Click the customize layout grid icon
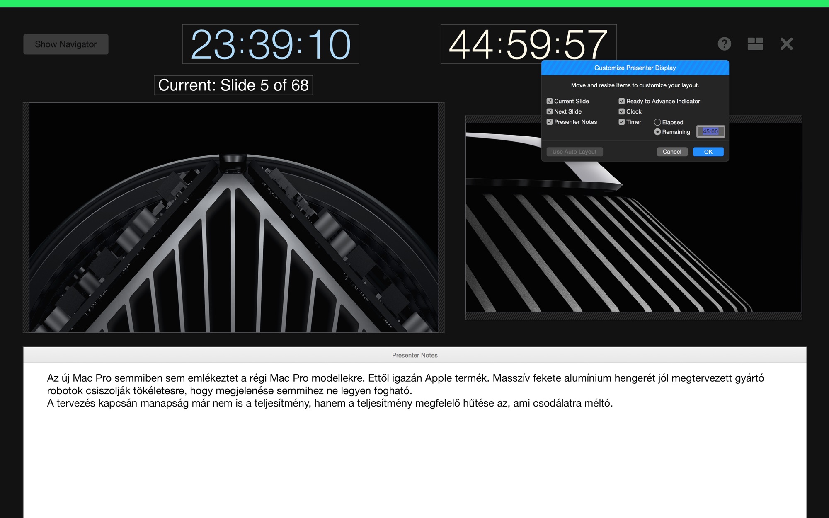 pyautogui.click(x=755, y=44)
